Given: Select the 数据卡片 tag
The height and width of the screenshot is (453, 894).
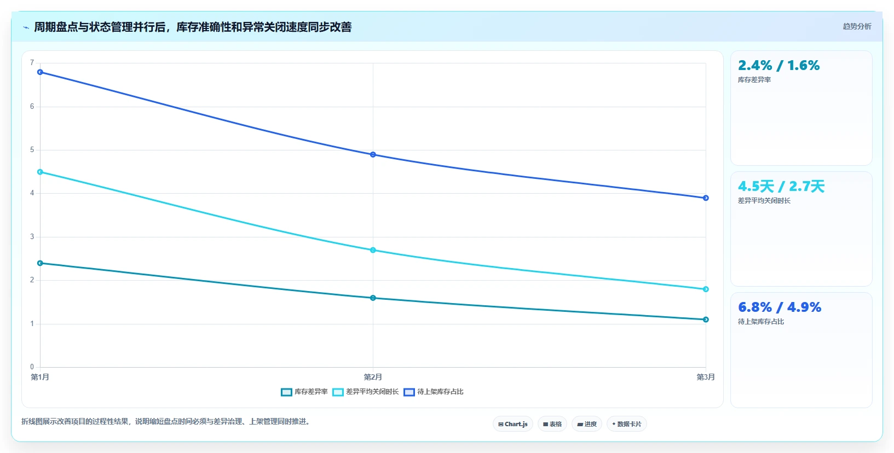Looking at the screenshot, I should 627,424.
